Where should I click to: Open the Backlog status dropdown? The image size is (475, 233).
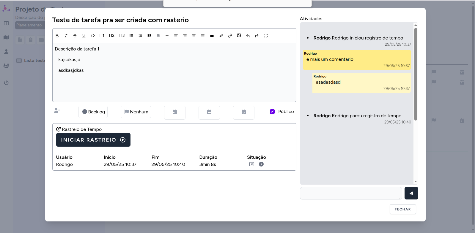93,112
